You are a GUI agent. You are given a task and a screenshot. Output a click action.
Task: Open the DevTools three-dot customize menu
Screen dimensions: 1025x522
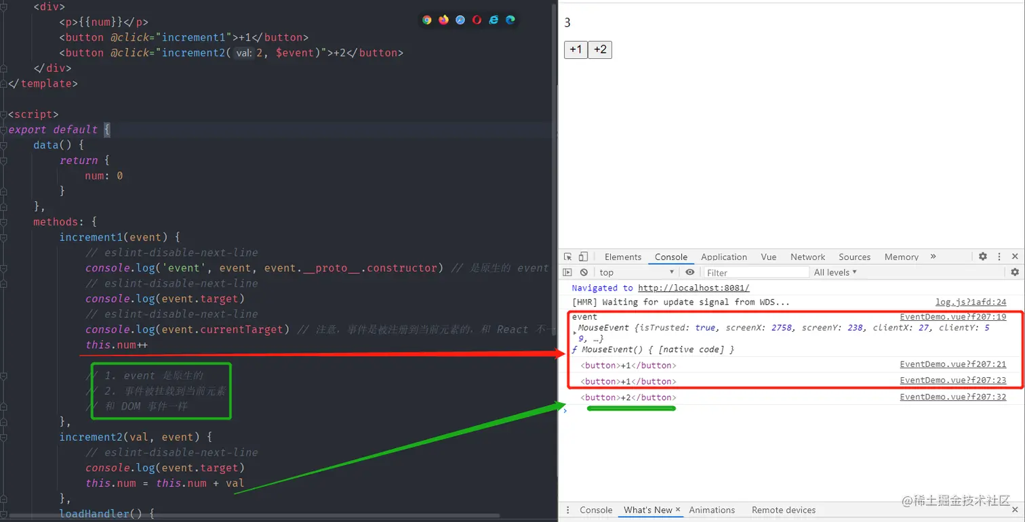coord(999,257)
